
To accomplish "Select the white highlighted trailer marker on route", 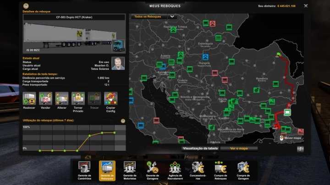I will coord(287,112).
